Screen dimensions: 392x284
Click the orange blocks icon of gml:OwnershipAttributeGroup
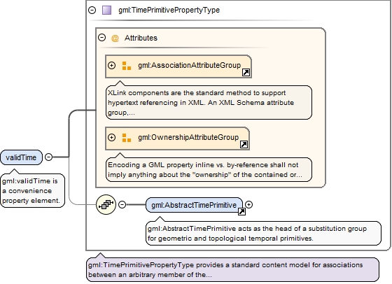[127, 138]
